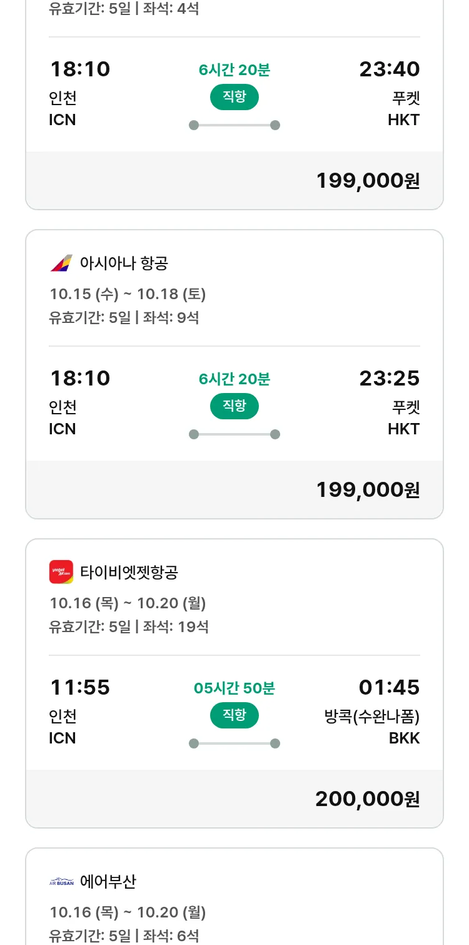Click the Asiana route line indicator
This screenshot has width=469, height=945.
pyautogui.click(x=234, y=434)
